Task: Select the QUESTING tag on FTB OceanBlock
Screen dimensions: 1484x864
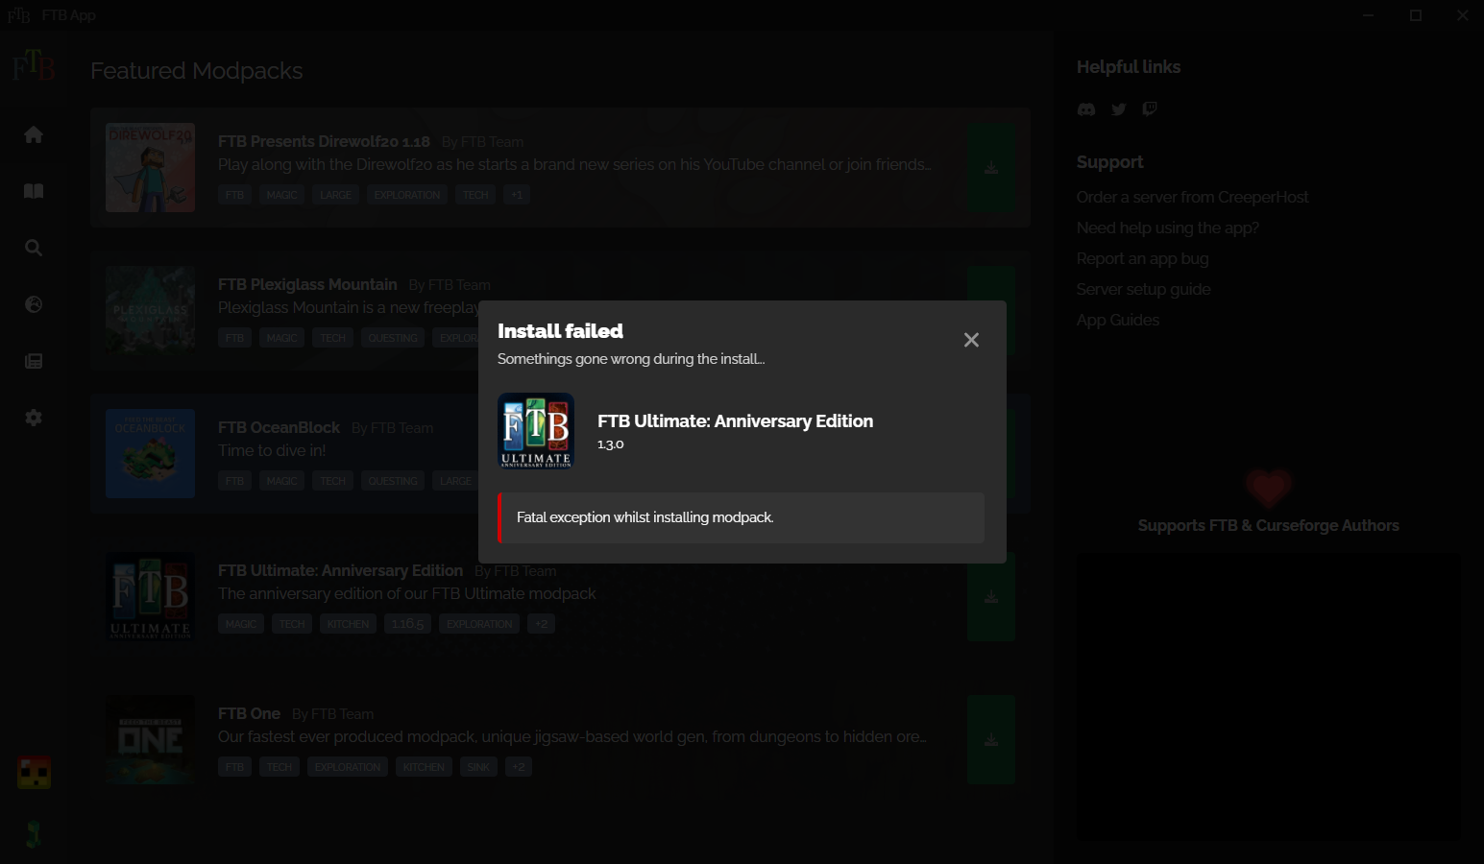Action: click(392, 480)
